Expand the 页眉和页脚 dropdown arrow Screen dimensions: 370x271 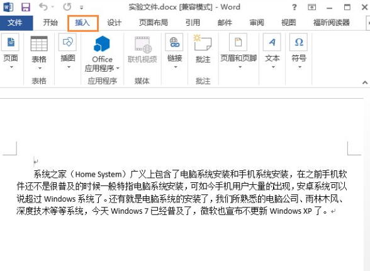[x=240, y=67]
